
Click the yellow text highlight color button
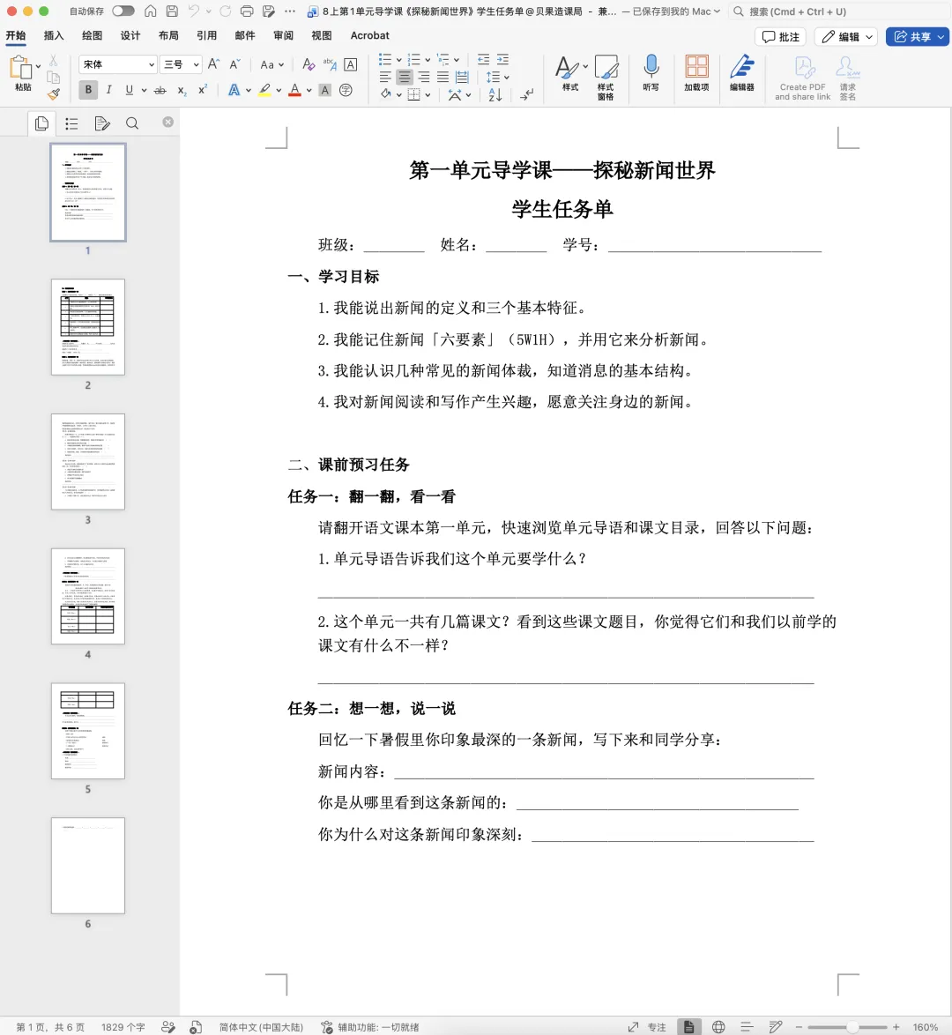click(264, 90)
